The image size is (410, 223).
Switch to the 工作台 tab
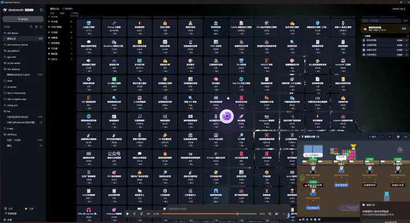pyautogui.click(x=74, y=13)
